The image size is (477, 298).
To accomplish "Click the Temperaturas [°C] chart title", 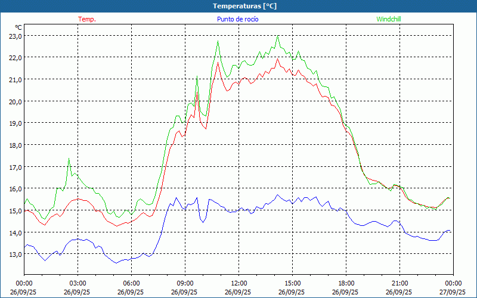I will pos(244,6).
